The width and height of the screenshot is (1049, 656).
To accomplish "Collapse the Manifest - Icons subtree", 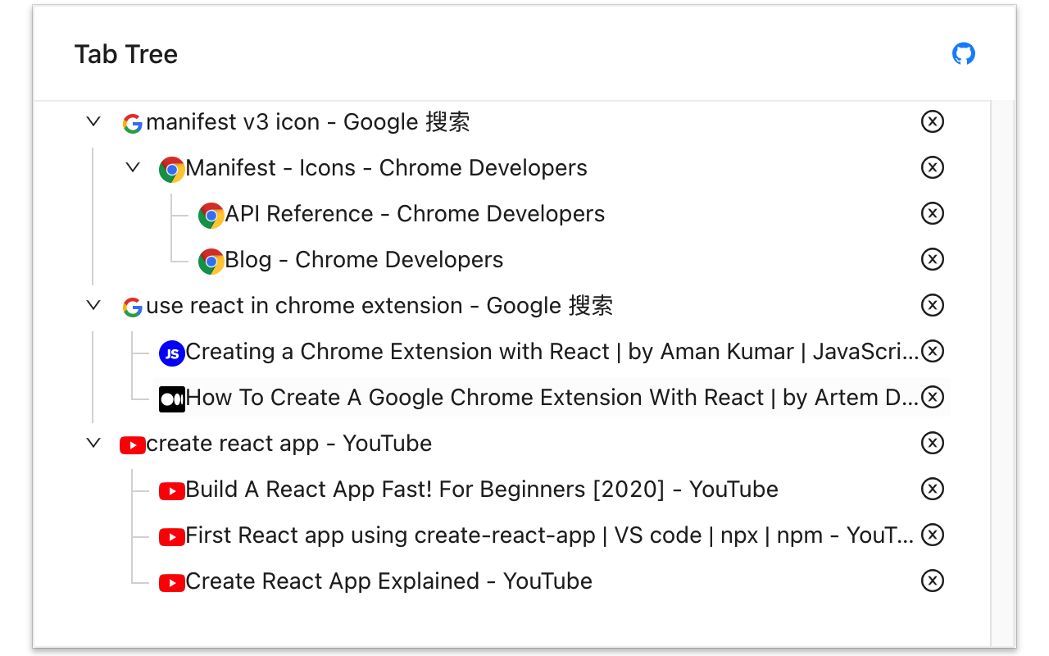I will pyautogui.click(x=133, y=167).
